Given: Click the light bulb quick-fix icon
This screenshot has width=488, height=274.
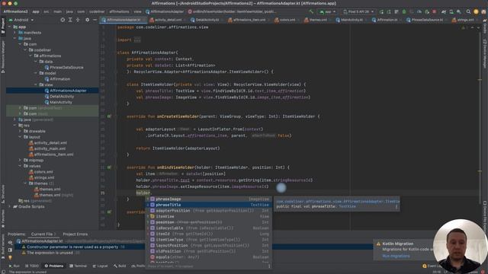Looking at the screenshot, I should click(10, 257).
